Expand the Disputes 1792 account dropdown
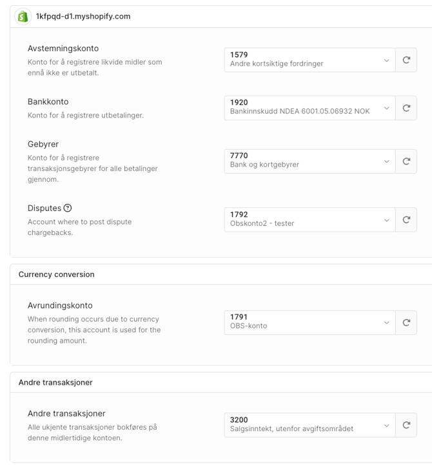Screen dimensions: 432x466 309,219
